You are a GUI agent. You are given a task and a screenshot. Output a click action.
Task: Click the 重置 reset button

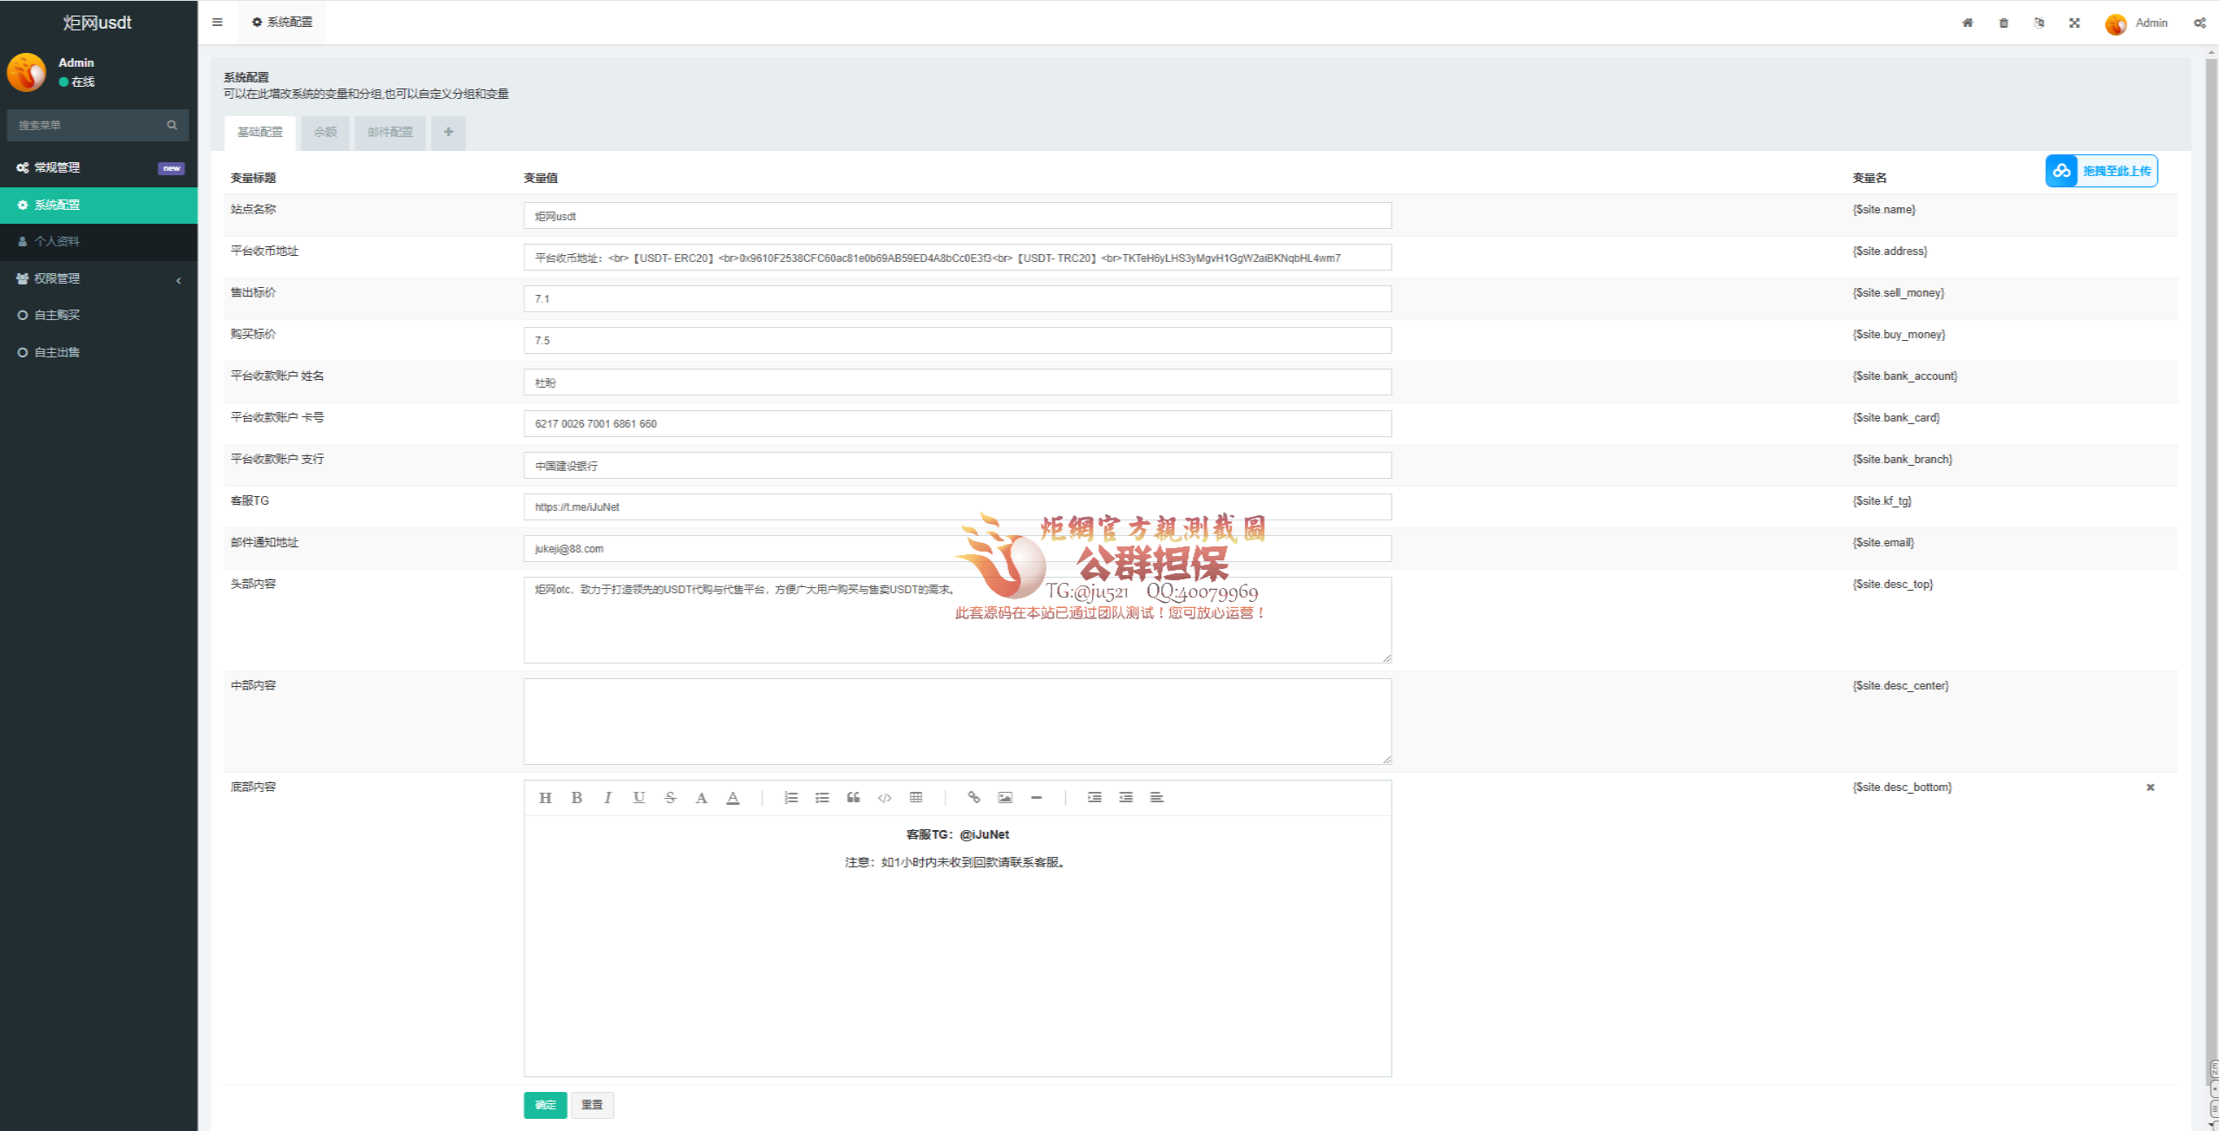pos(592,1105)
